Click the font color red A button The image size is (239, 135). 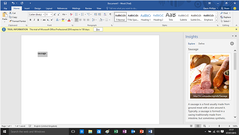click(69, 20)
